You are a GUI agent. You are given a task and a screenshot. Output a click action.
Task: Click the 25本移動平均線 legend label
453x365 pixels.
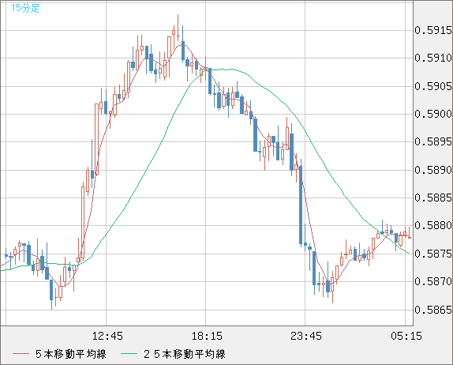185,354
